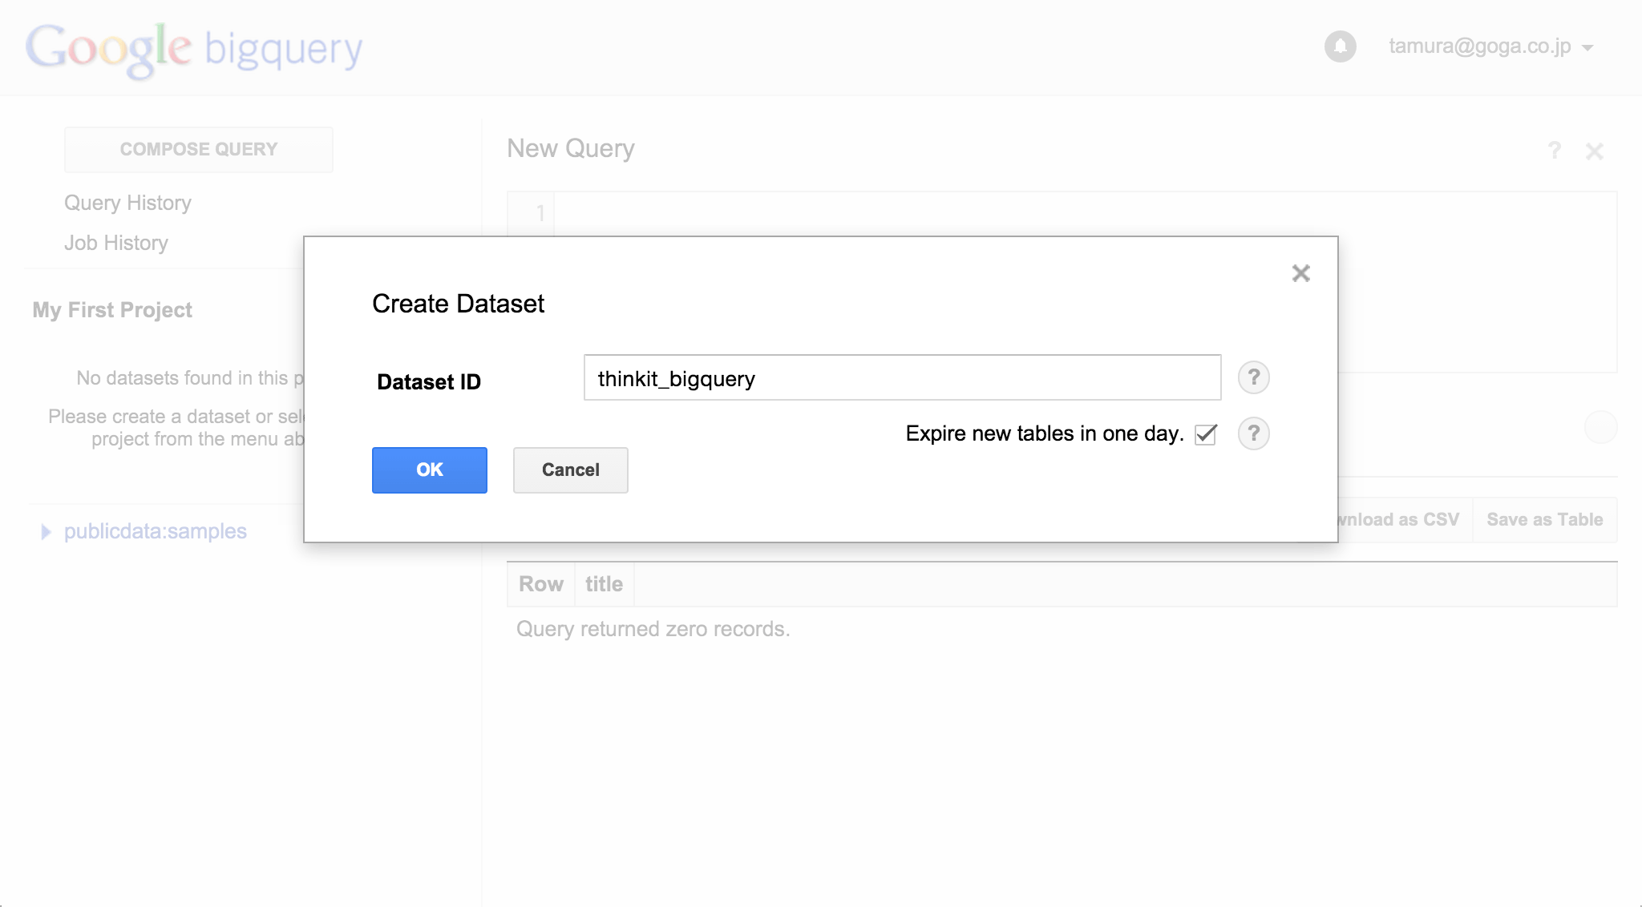Viewport: 1642px width, 907px height.
Task: Select the Row column header
Action: point(541,584)
